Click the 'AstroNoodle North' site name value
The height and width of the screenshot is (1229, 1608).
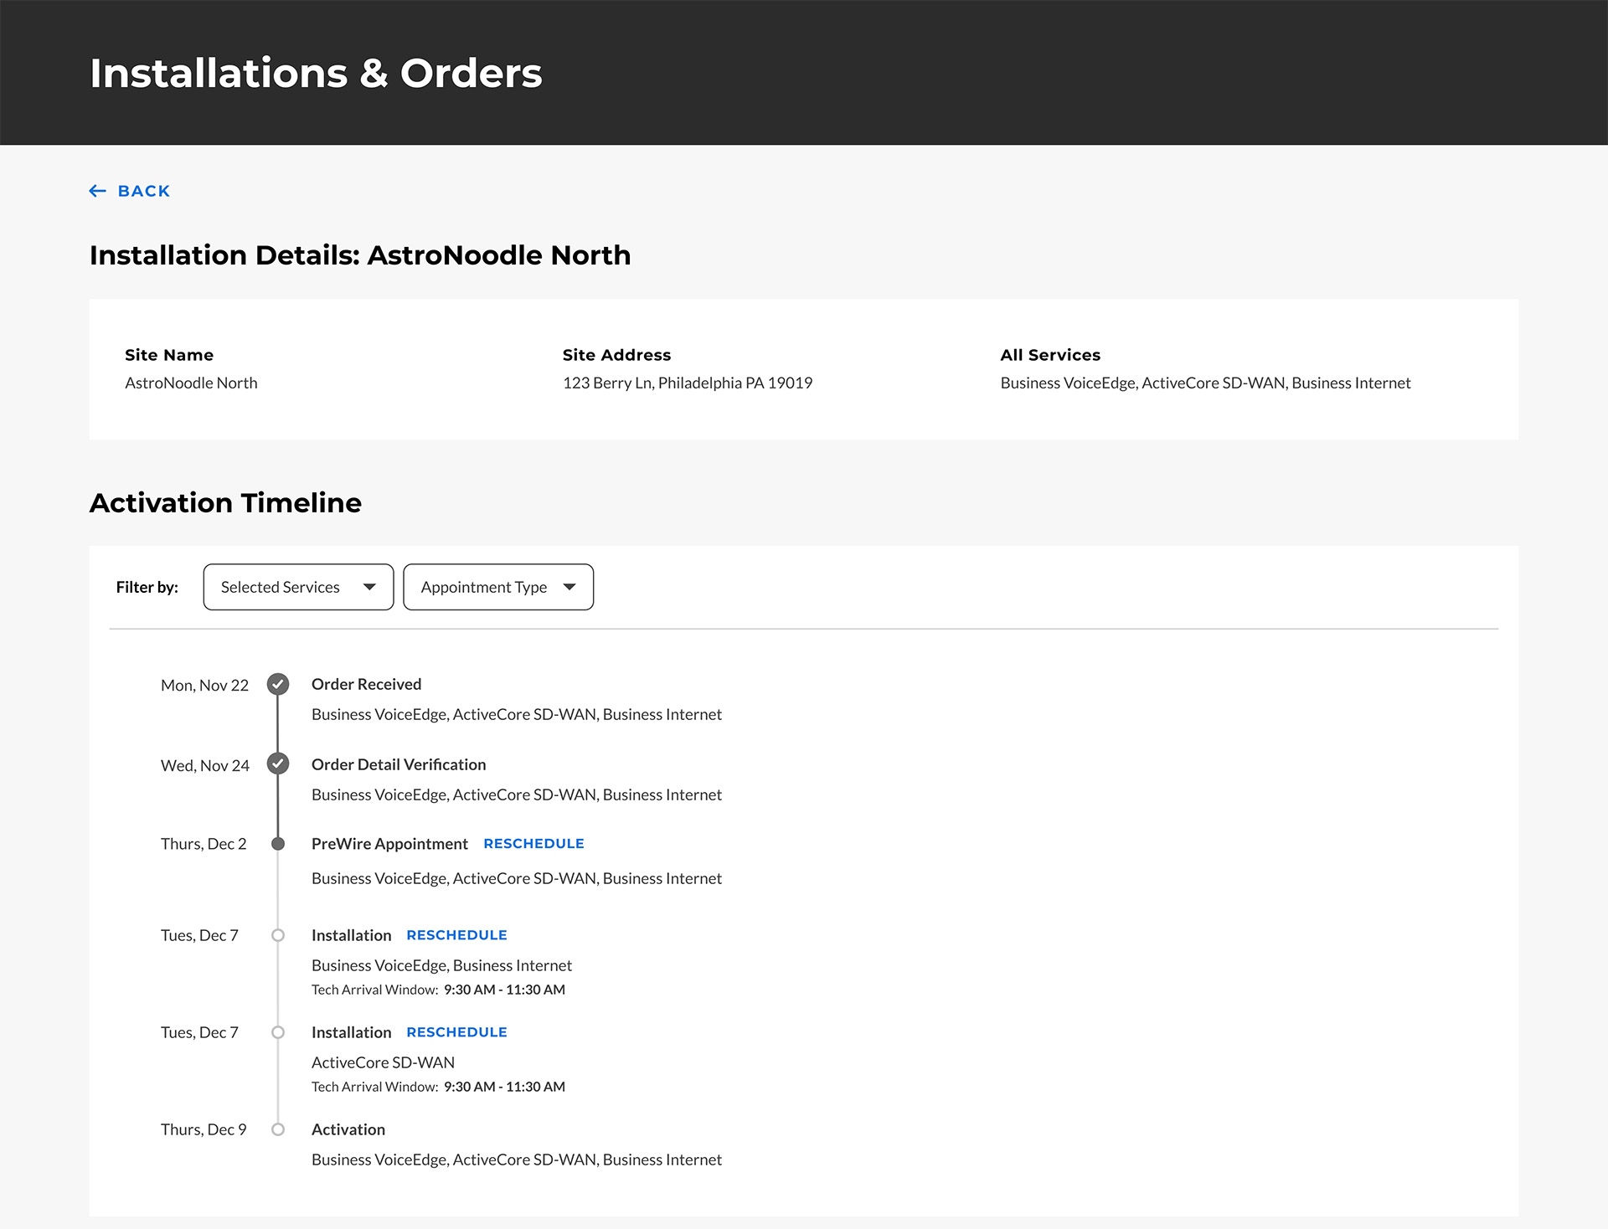(x=191, y=383)
